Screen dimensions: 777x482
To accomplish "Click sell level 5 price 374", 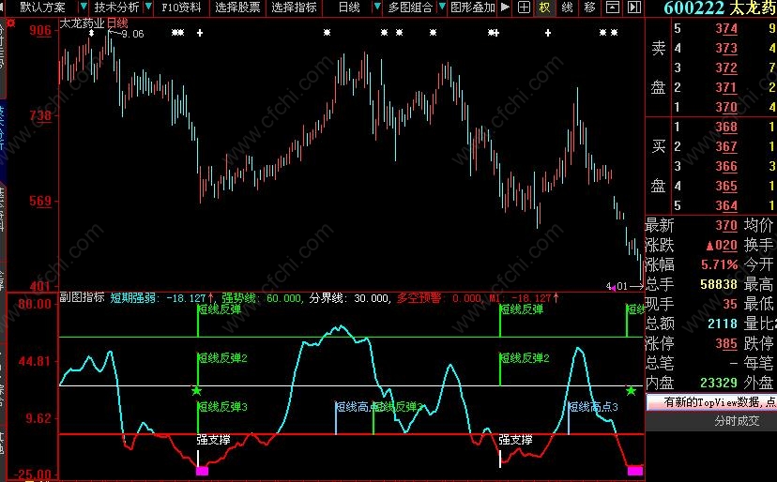I will click(726, 29).
